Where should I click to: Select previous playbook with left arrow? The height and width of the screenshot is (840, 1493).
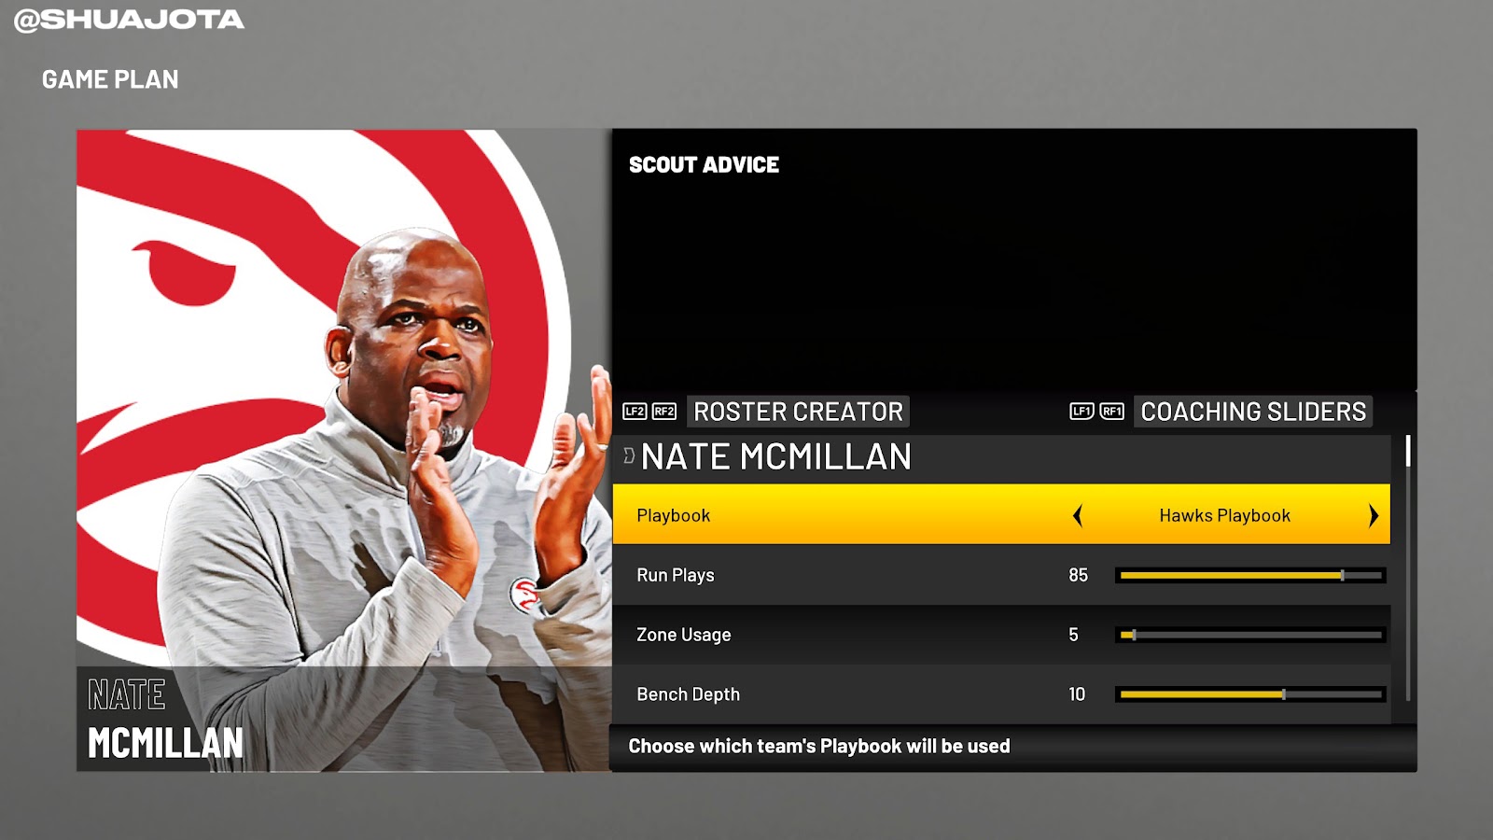[x=1078, y=515]
